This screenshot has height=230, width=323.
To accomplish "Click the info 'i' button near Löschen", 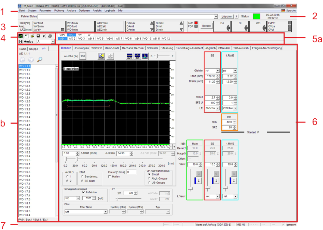I will 237,17.
